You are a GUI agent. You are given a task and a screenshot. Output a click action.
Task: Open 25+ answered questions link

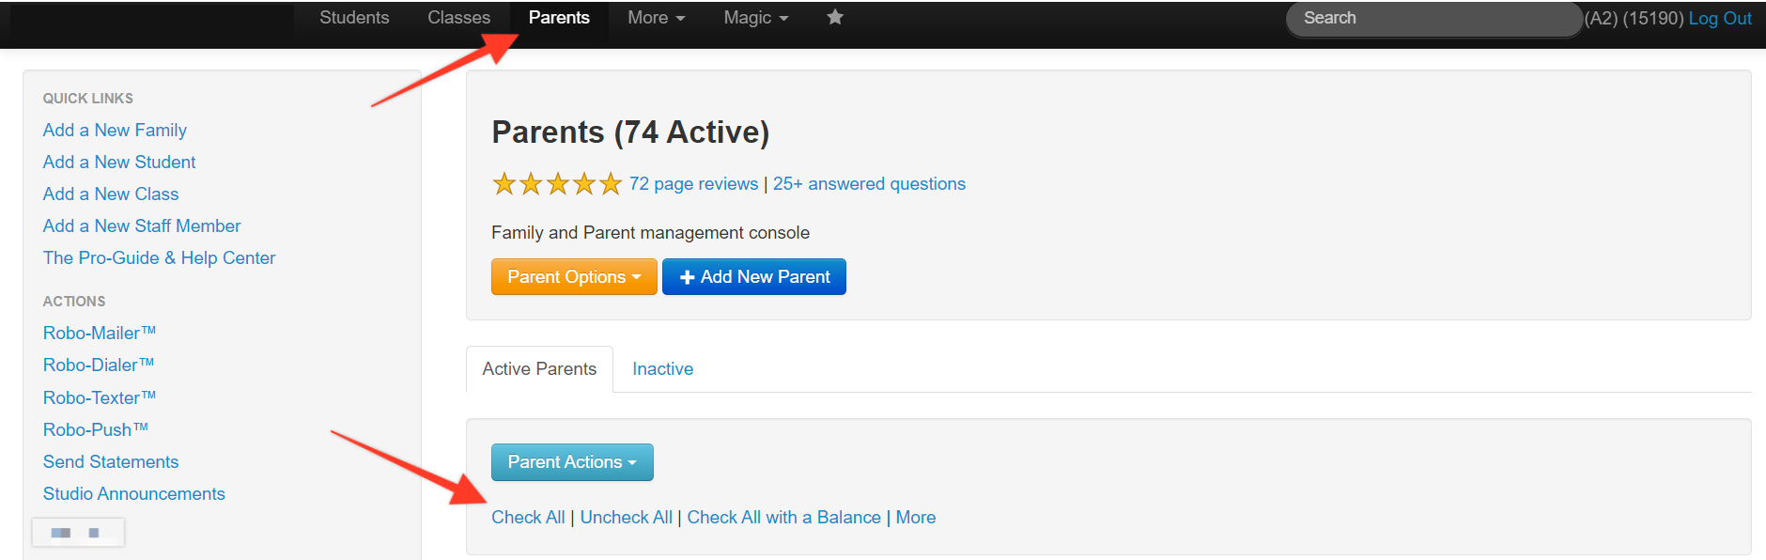click(869, 183)
